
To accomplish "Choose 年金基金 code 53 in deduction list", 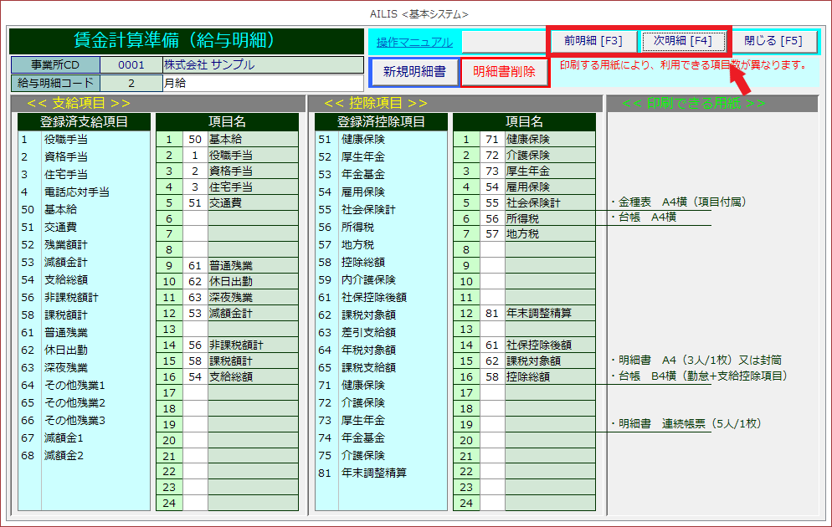I will [363, 175].
